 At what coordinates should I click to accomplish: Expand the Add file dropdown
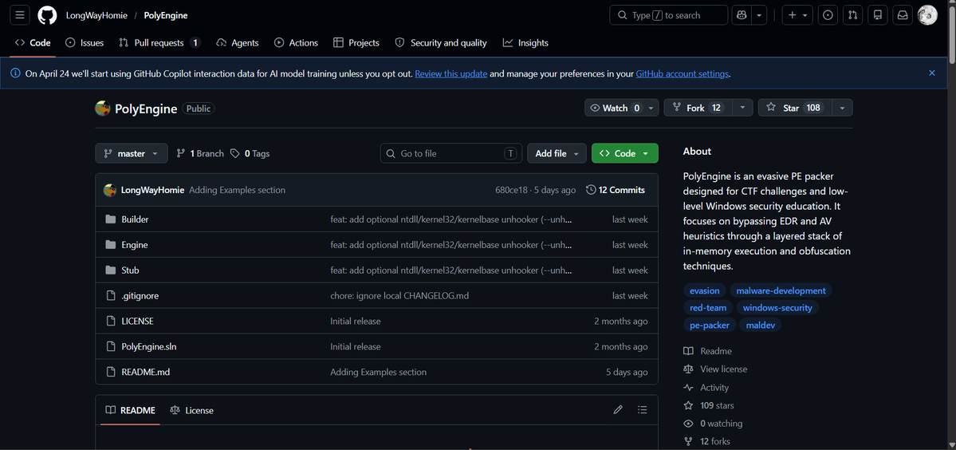point(557,154)
